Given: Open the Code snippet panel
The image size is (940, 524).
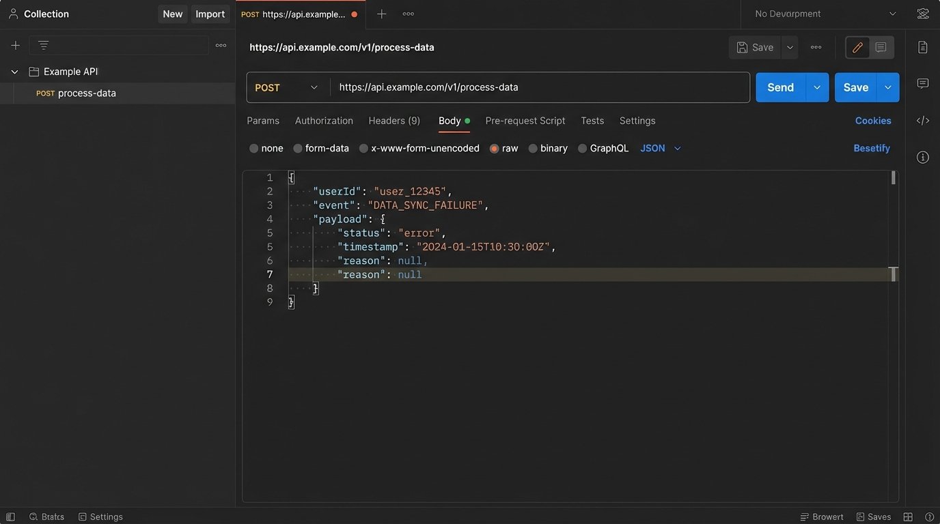Looking at the screenshot, I should (922, 120).
